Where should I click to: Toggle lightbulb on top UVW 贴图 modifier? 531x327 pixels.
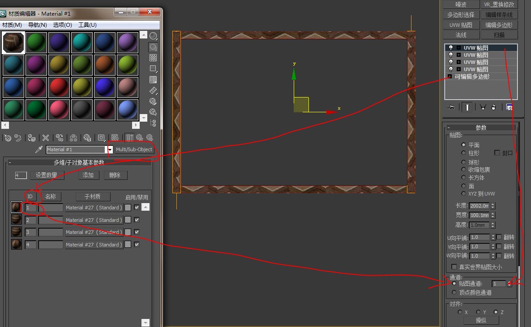(x=451, y=48)
